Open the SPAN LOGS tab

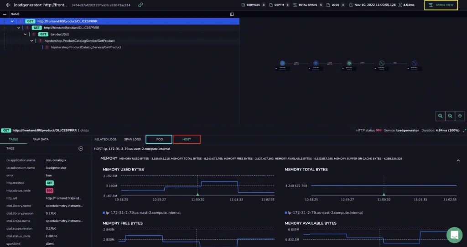coord(133,139)
